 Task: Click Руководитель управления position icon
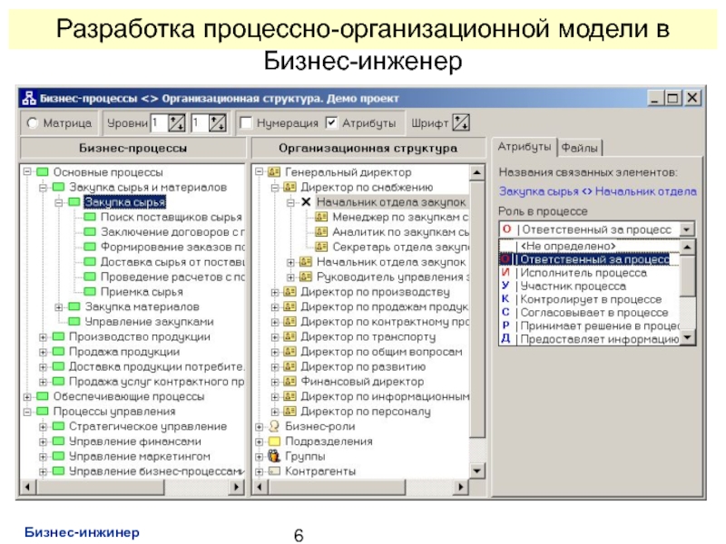pos(306,277)
